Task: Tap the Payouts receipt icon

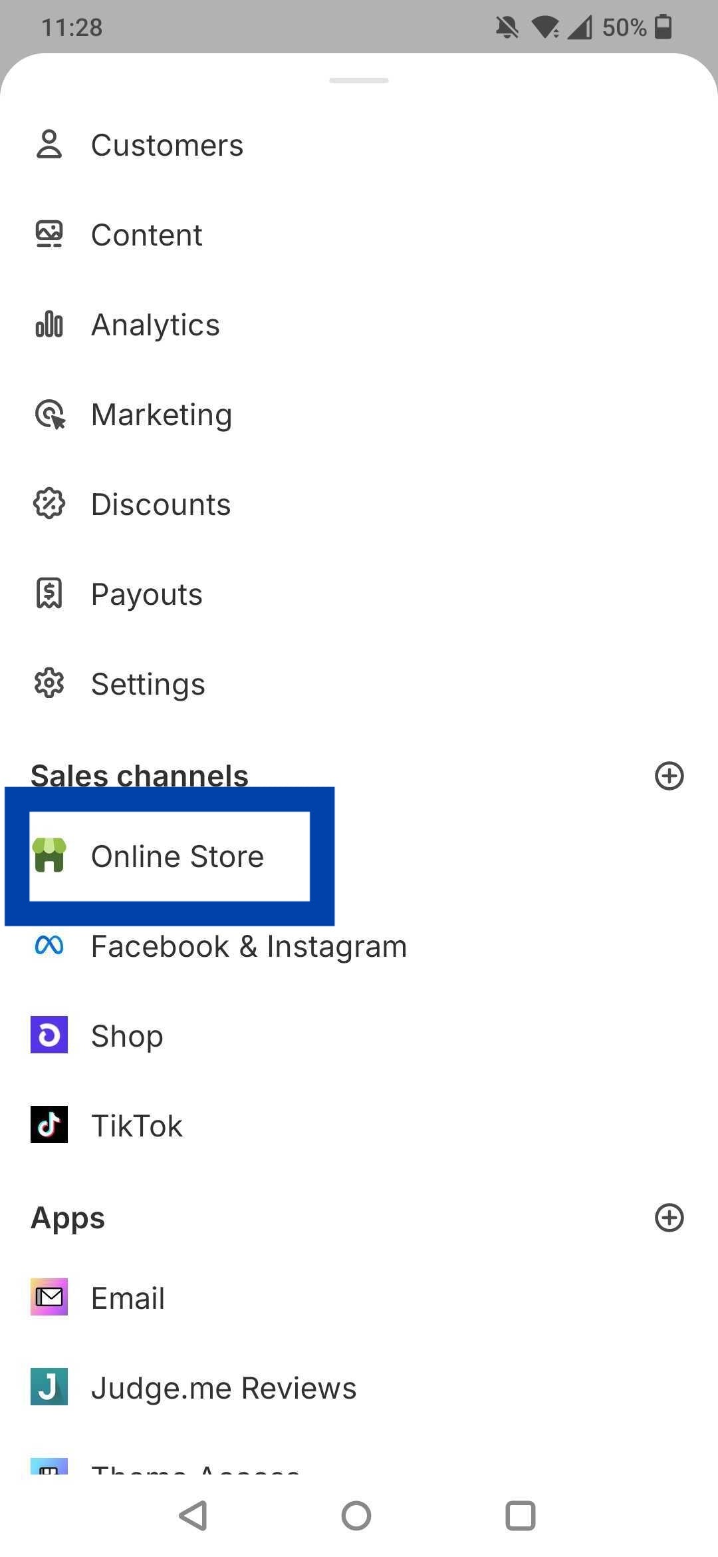Action: 49,594
